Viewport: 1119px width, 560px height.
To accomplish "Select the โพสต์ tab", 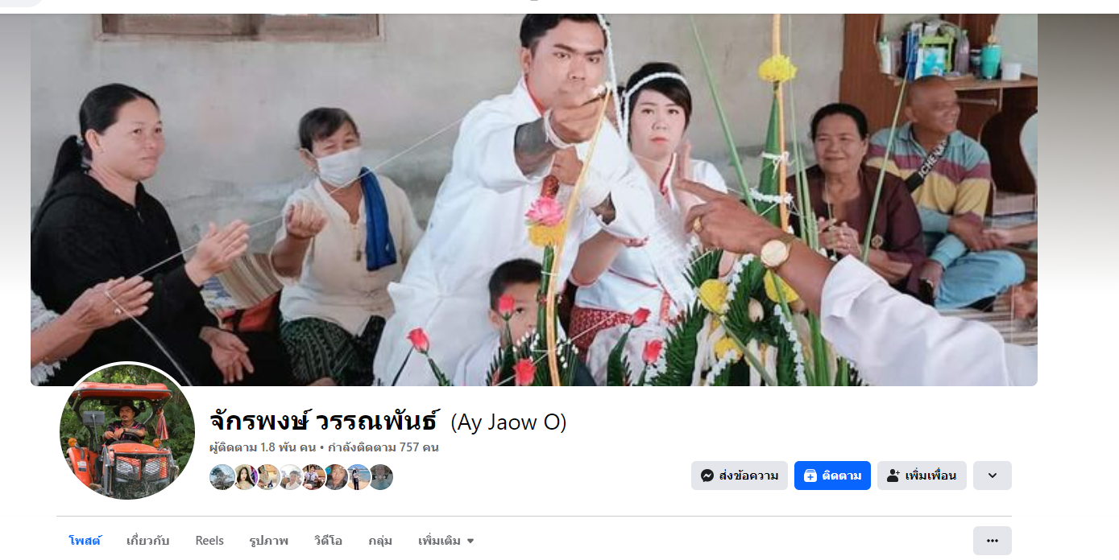I will pos(85,541).
